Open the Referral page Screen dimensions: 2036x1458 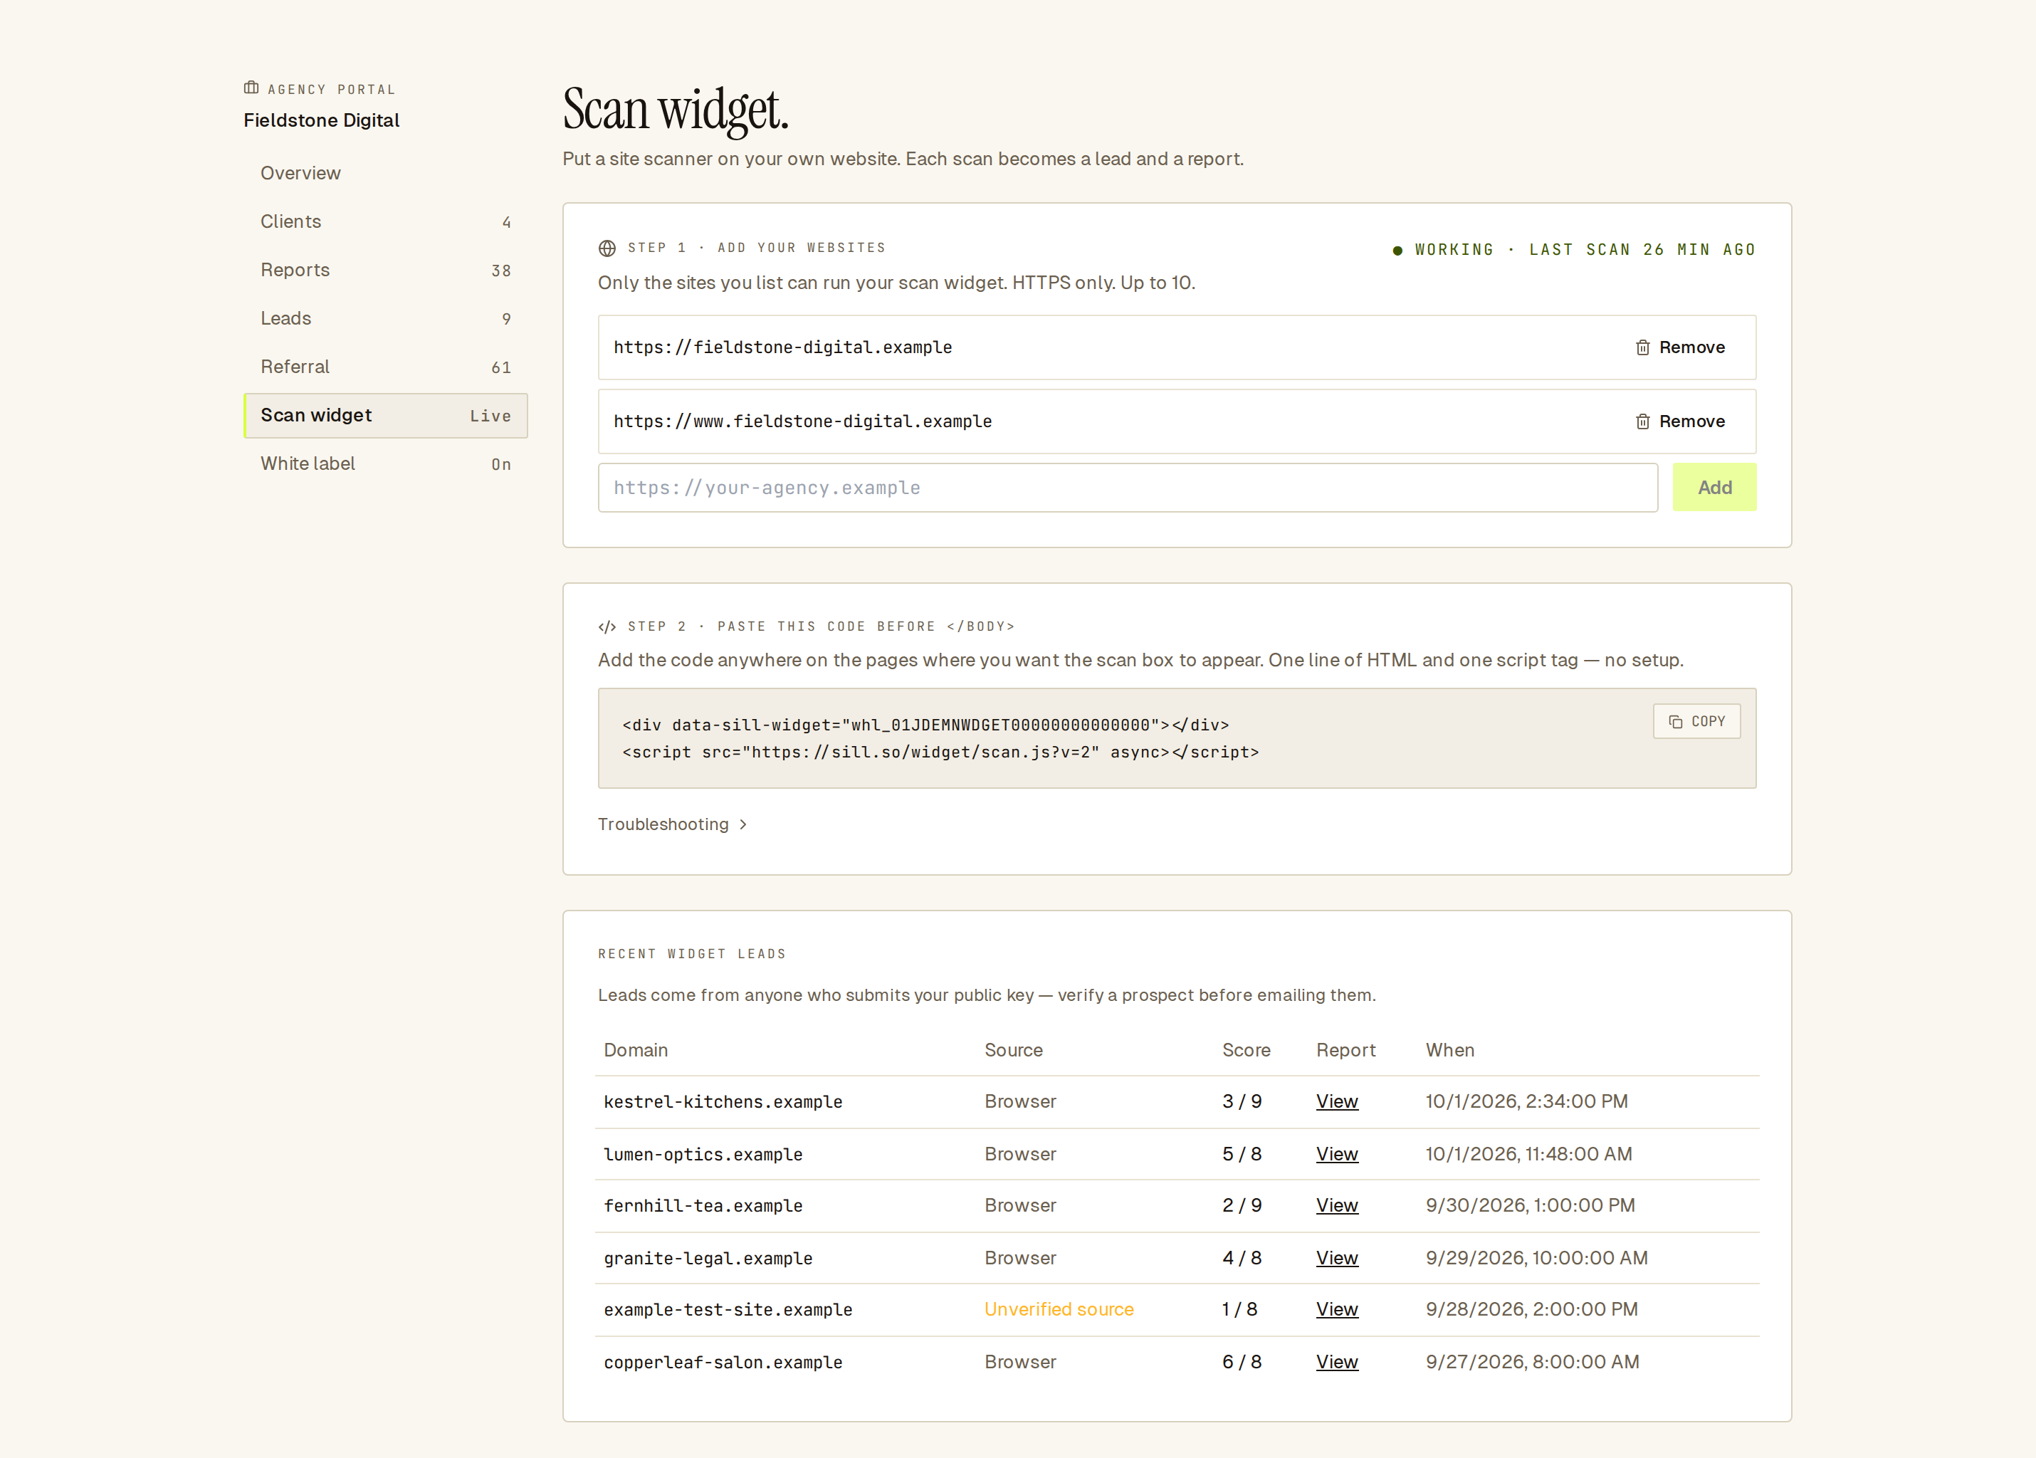[386, 367]
